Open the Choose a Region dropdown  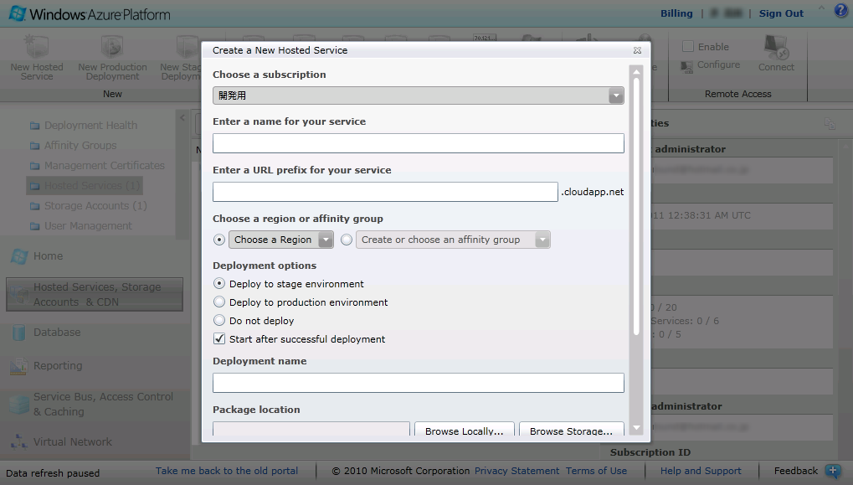point(280,240)
